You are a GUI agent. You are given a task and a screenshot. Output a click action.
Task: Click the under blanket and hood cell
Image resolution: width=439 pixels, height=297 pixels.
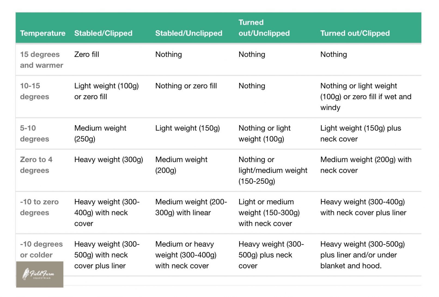362,255
